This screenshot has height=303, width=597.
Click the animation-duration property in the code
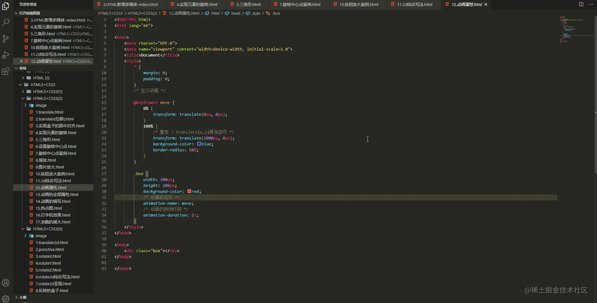tap(166, 215)
